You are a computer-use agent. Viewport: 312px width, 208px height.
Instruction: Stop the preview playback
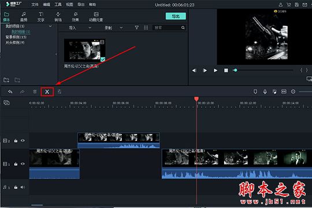[226, 70]
